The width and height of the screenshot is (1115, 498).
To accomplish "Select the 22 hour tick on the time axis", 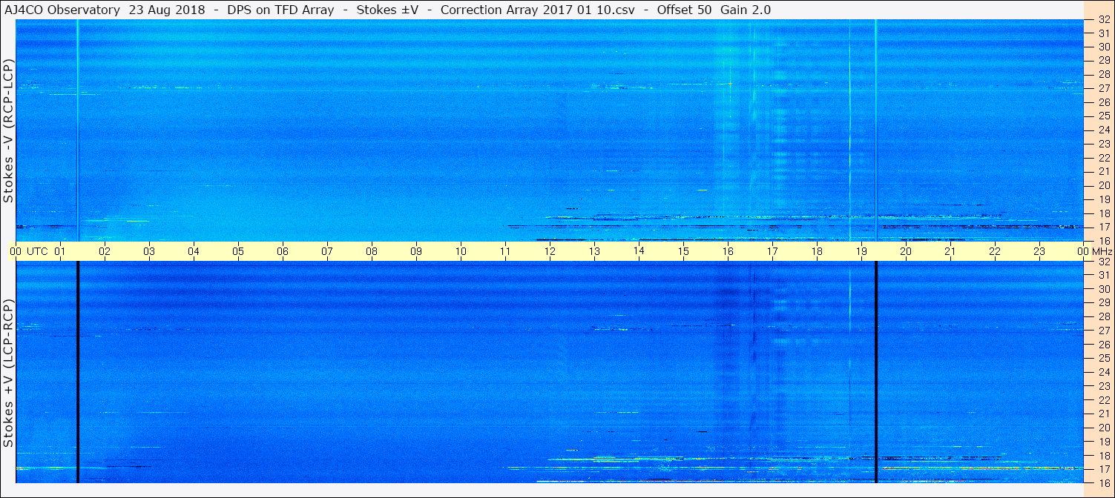I will (995, 251).
